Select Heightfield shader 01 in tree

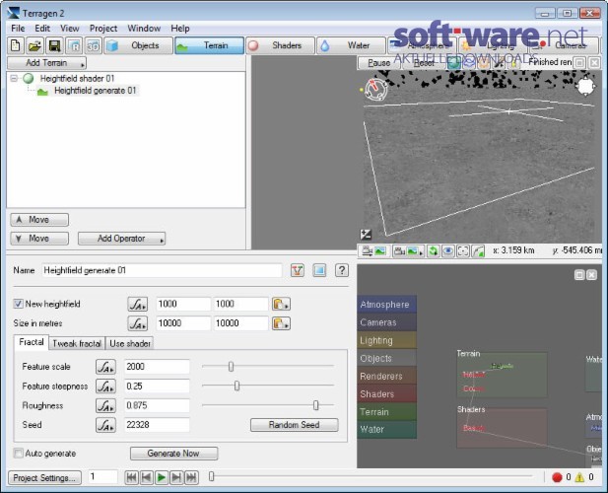(77, 78)
